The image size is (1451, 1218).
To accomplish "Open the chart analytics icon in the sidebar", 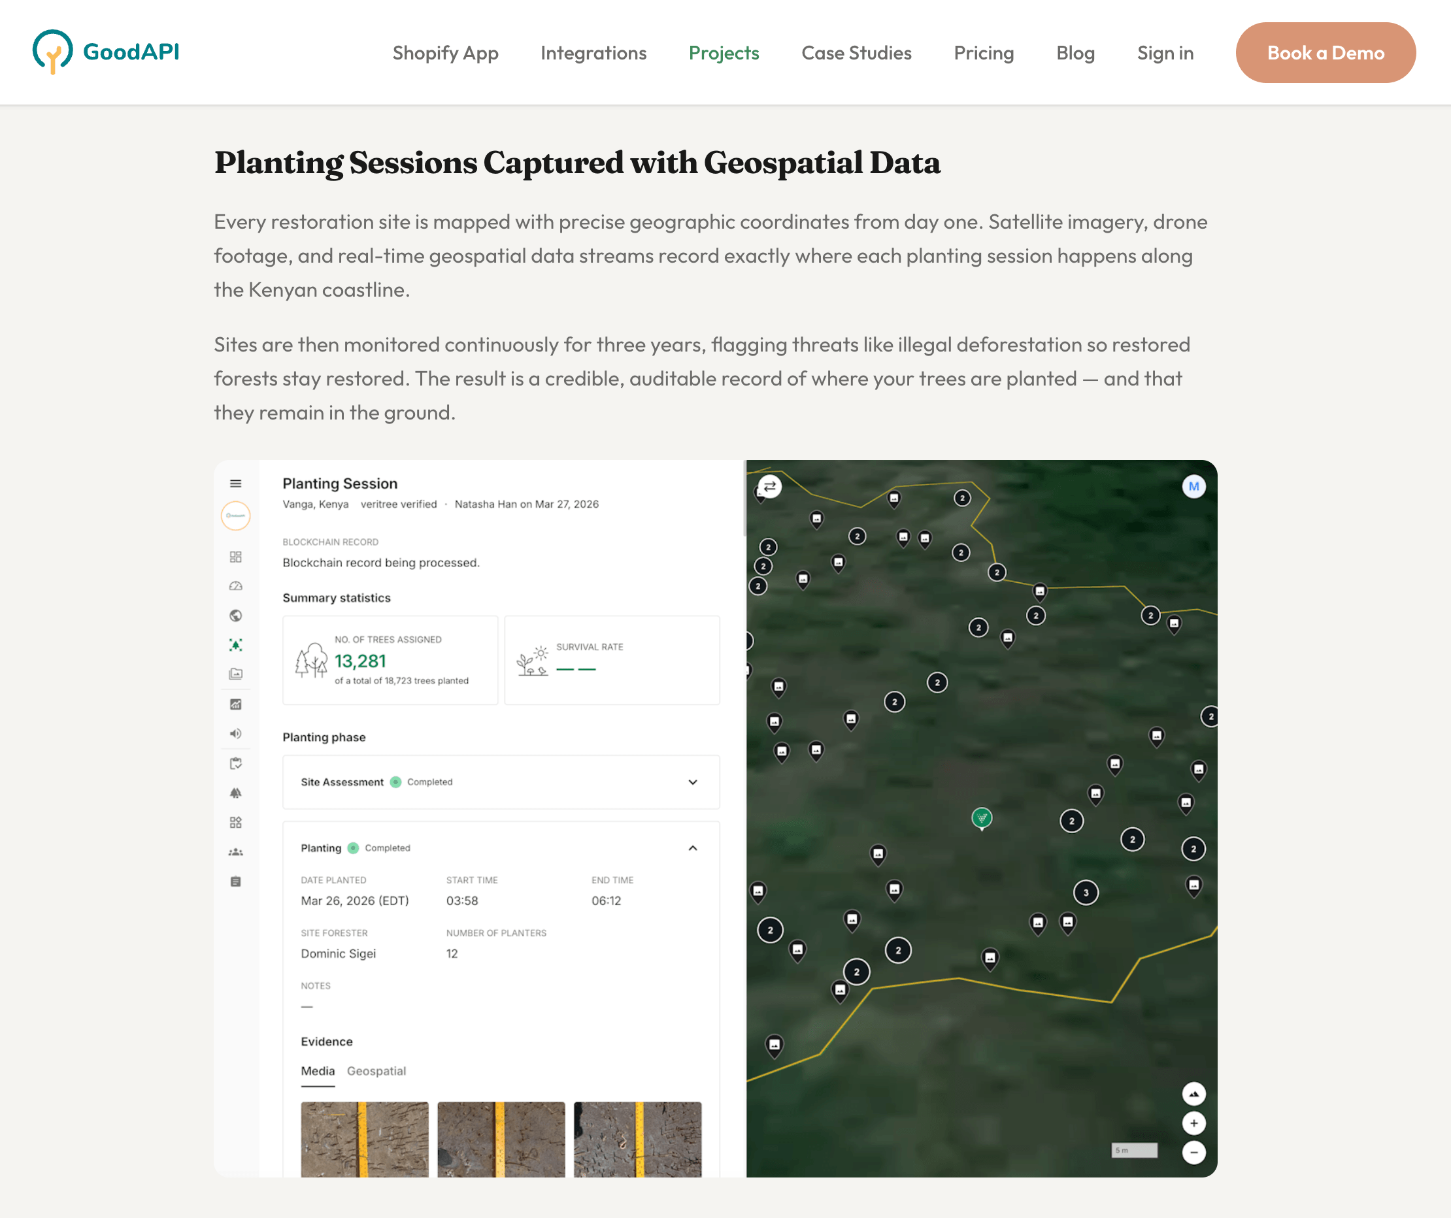I will click(235, 704).
